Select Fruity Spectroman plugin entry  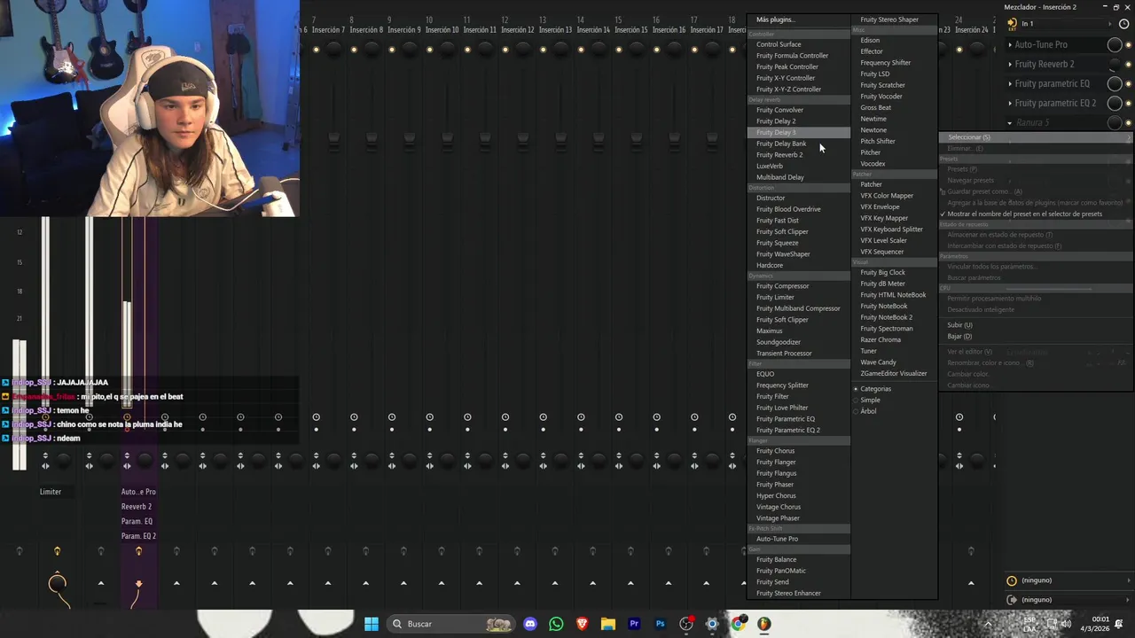tap(894, 329)
